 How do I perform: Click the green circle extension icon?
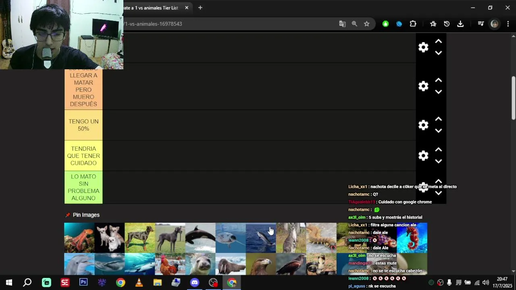(x=385, y=24)
